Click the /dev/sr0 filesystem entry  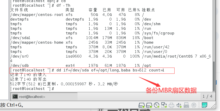19,56
